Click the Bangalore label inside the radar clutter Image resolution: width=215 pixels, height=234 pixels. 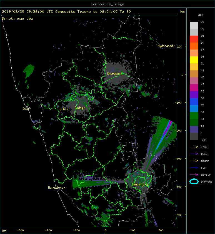pyautogui.click(x=140, y=184)
